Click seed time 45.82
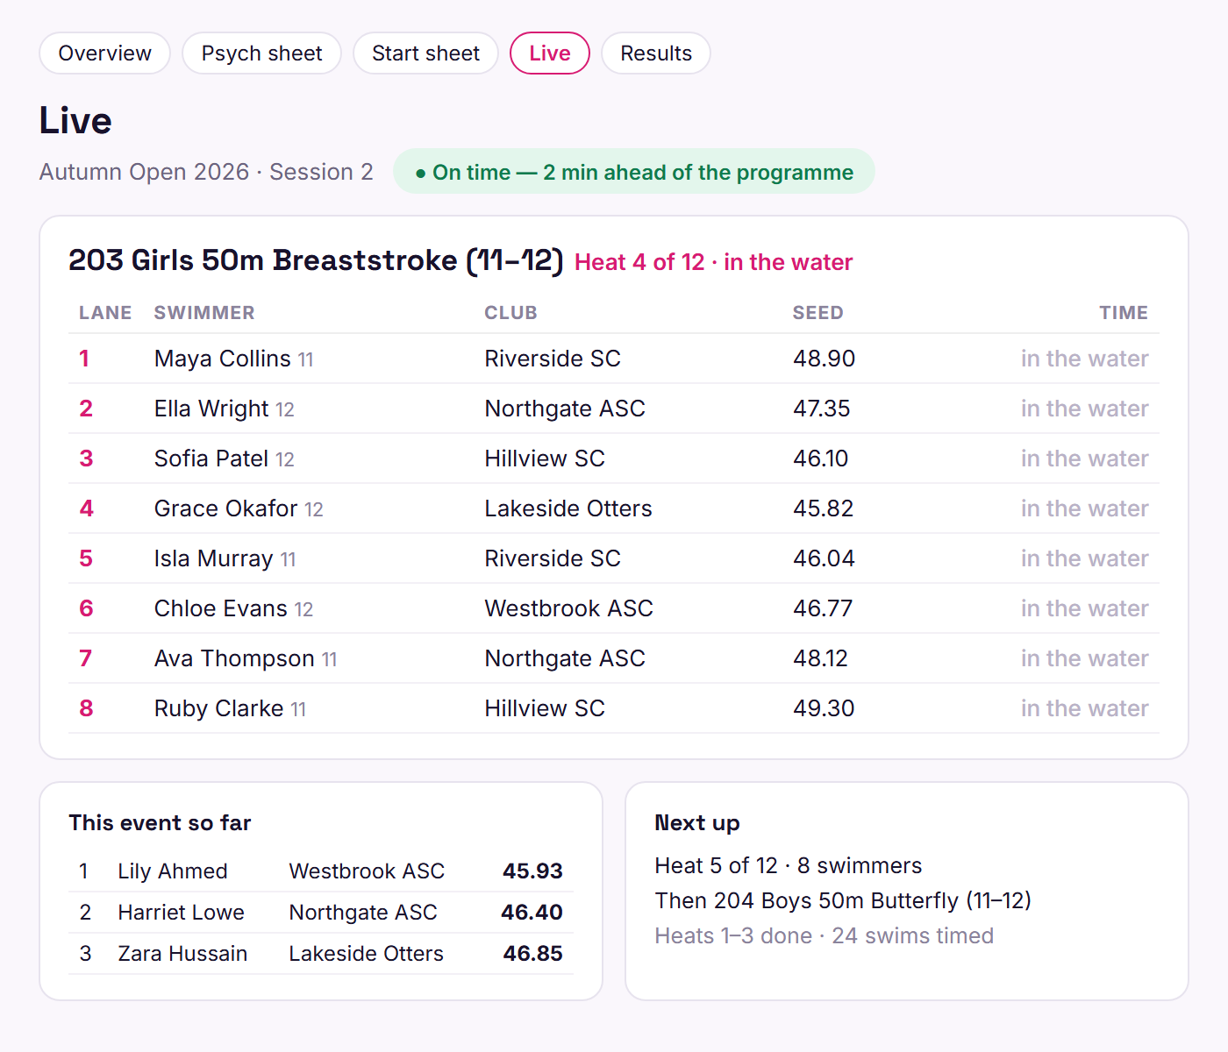 click(823, 508)
